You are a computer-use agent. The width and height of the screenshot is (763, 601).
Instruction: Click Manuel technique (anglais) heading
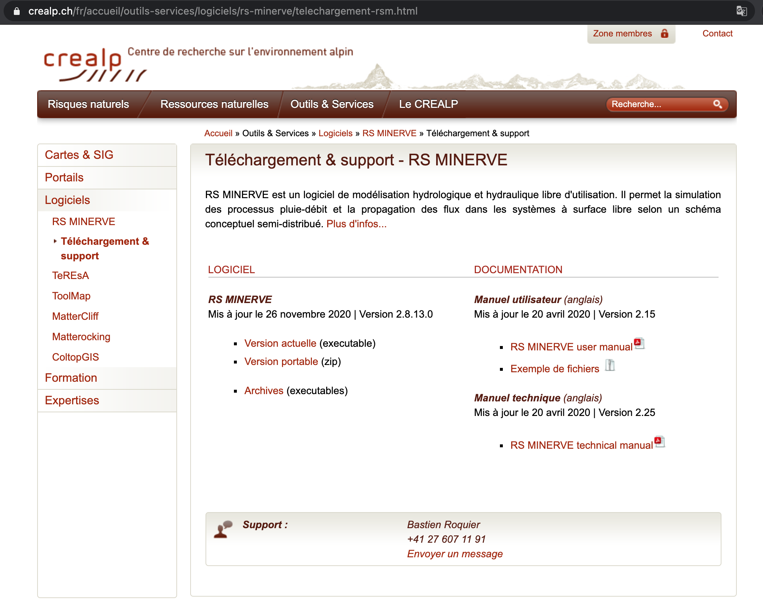(538, 398)
